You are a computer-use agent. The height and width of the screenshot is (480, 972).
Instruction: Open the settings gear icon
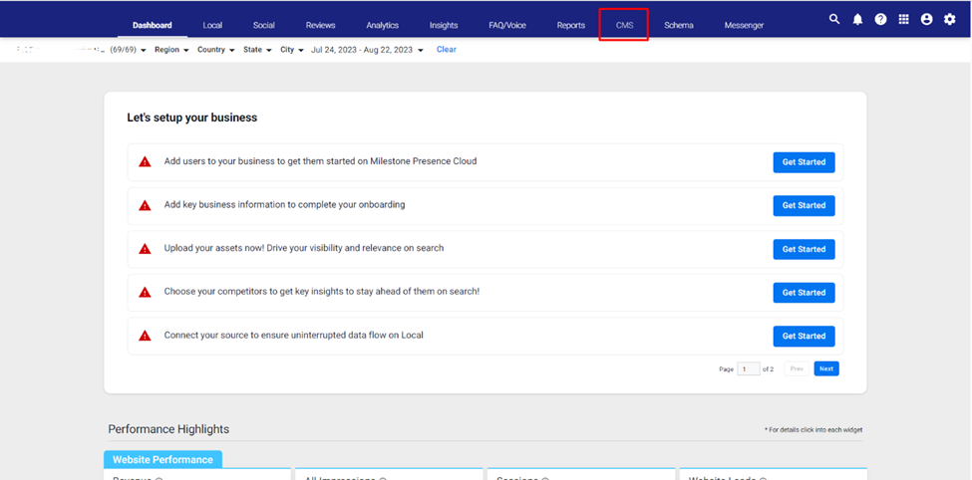[x=950, y=19]
